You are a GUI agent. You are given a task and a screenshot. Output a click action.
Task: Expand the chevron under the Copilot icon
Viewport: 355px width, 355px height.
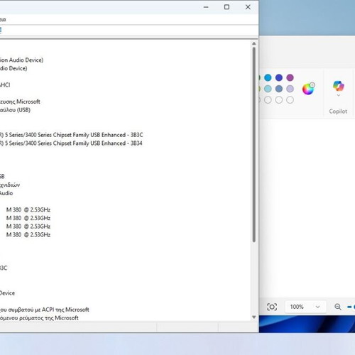[339, 95]
